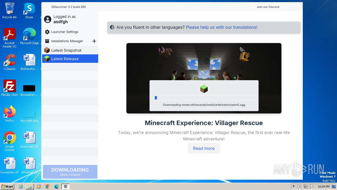Show hidden tray icons arrow
The width and height of the screenshot is (337, 190).
coord(294,187)
